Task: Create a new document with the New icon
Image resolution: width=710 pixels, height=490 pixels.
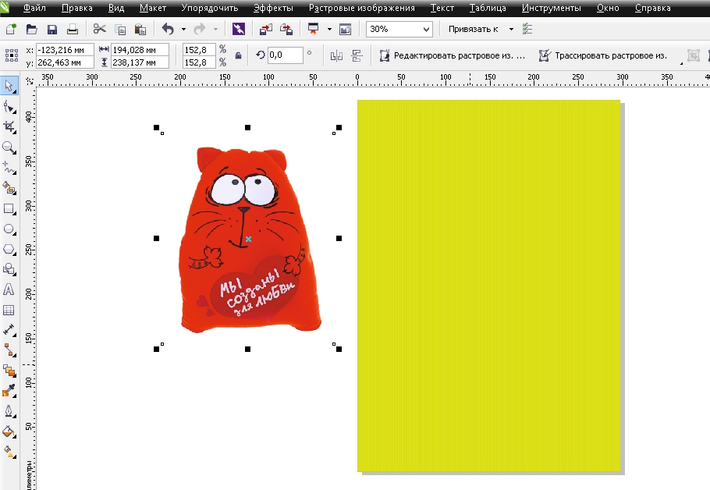Action: [11, 30]
